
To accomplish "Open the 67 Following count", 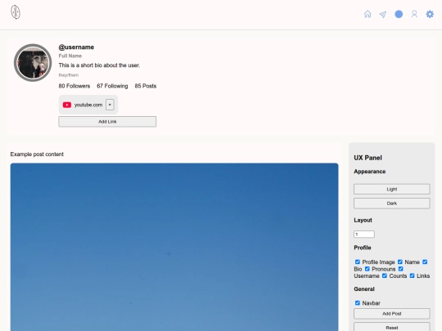I will click(x=112, y=86).
